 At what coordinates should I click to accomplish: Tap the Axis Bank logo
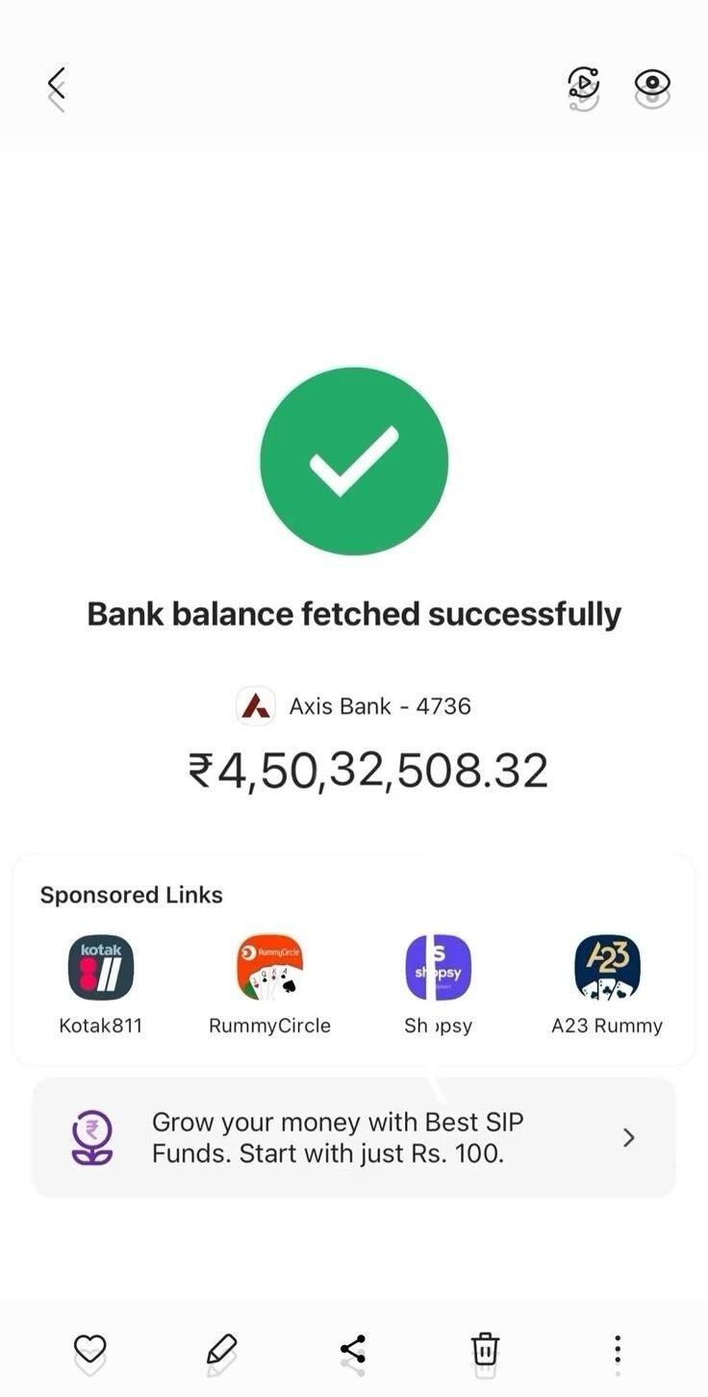256,706
